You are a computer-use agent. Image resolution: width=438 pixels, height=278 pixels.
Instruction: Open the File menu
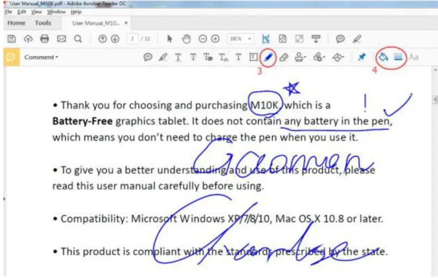click(x=8, y=11)
